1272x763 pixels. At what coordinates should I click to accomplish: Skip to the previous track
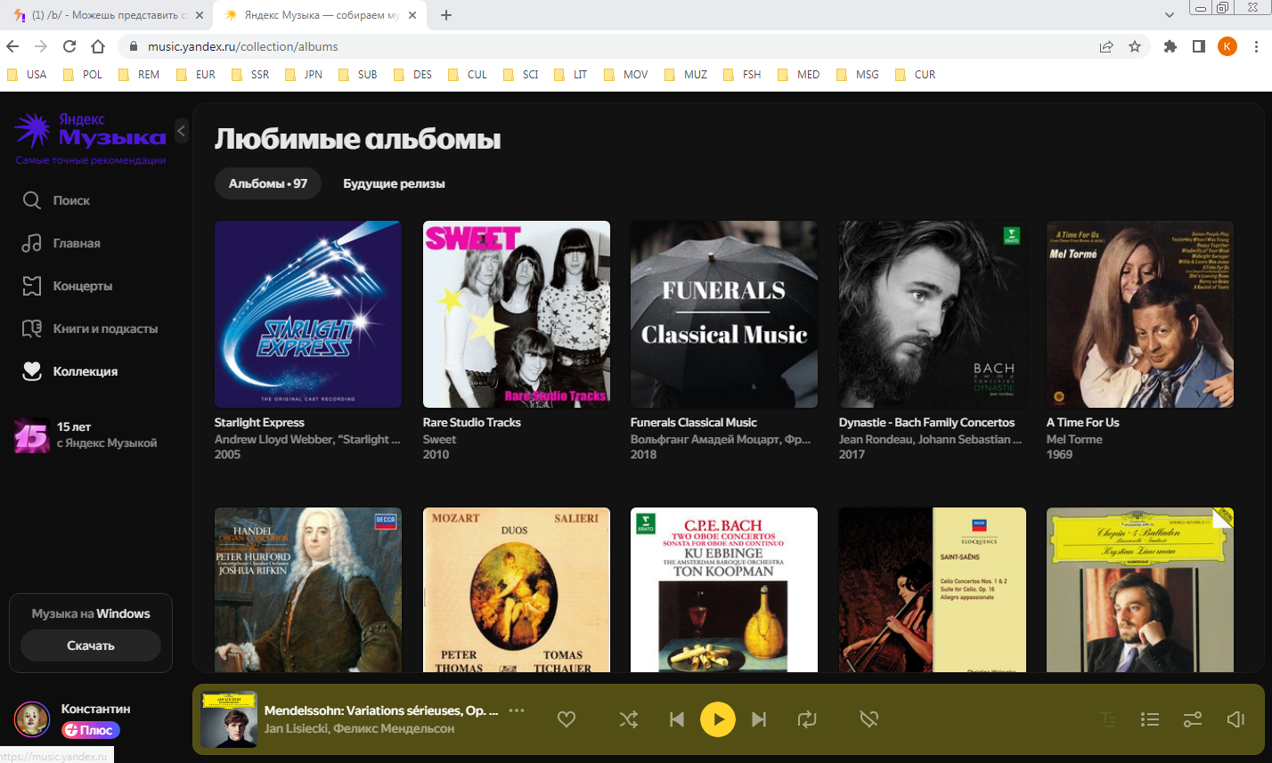677,719
